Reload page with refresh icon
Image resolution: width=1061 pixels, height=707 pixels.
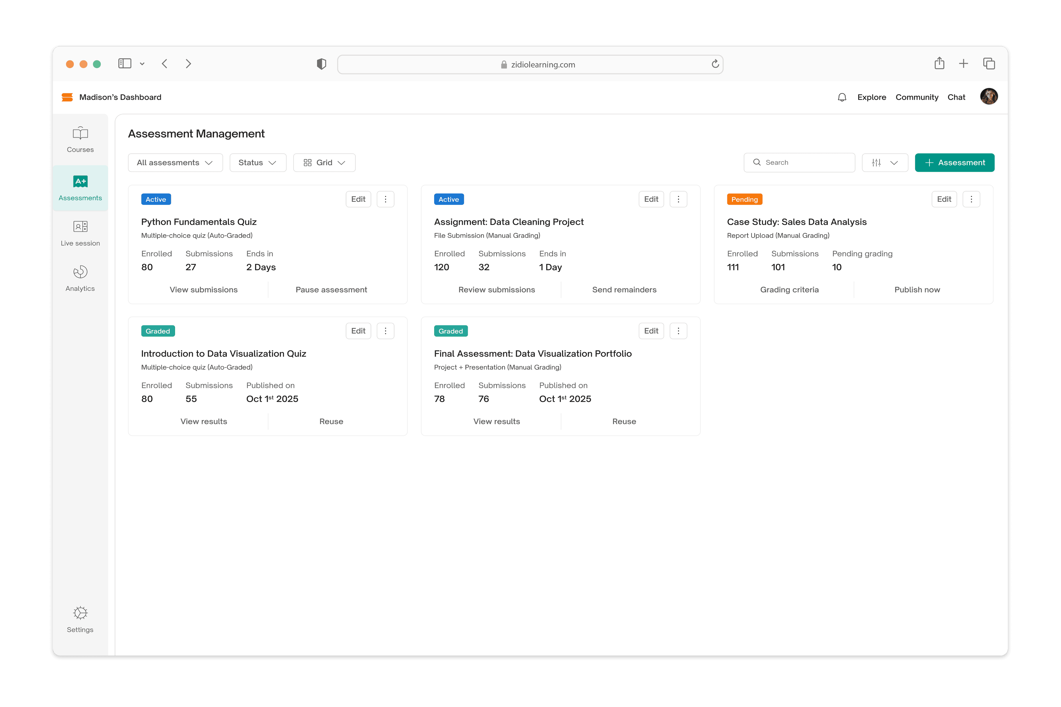[x=715, y=64]
